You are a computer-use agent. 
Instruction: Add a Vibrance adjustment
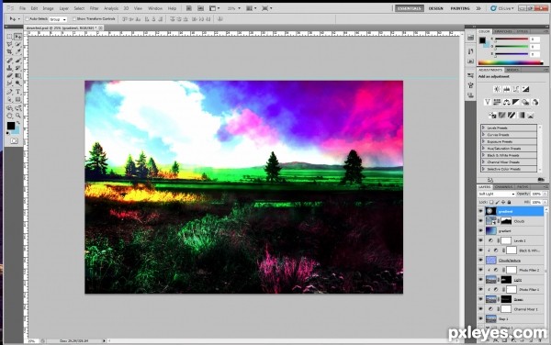tap(488, 102)
